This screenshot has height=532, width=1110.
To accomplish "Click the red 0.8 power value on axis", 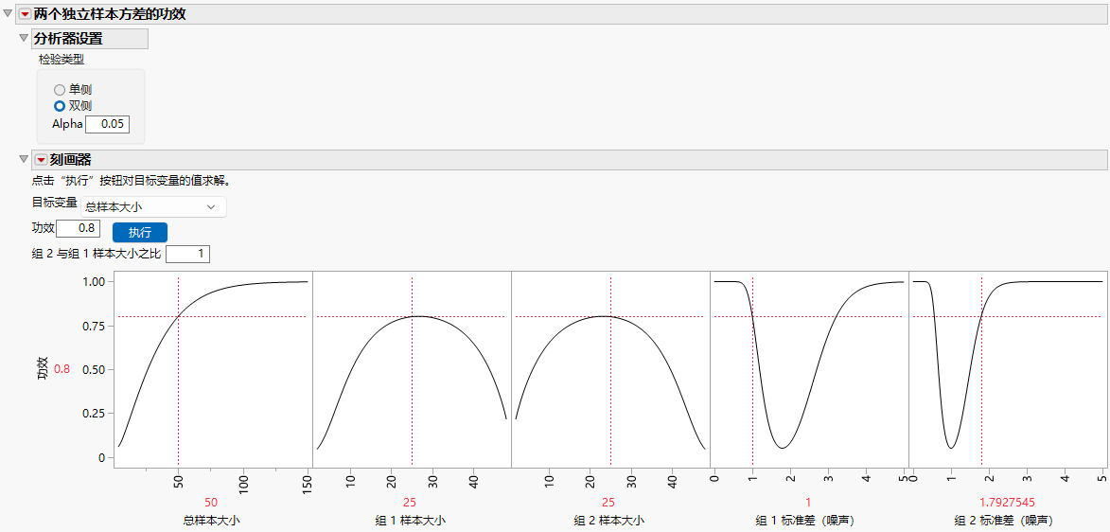I will pos(62,369).
